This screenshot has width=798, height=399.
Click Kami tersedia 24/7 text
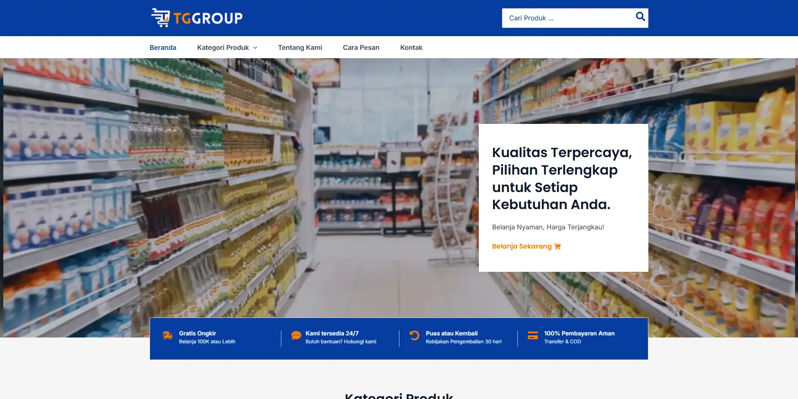click(332, 333)
